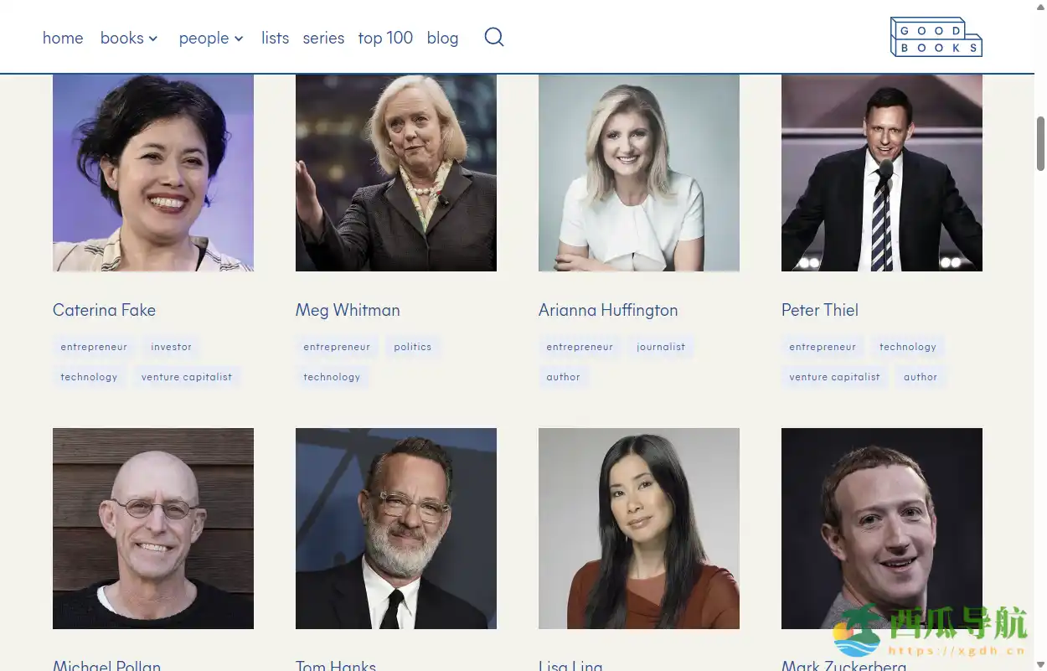Click the page's vertical scrollbar thumb
The height and width of the screenshot is (671, 1047).
[x=1040, y=142]
